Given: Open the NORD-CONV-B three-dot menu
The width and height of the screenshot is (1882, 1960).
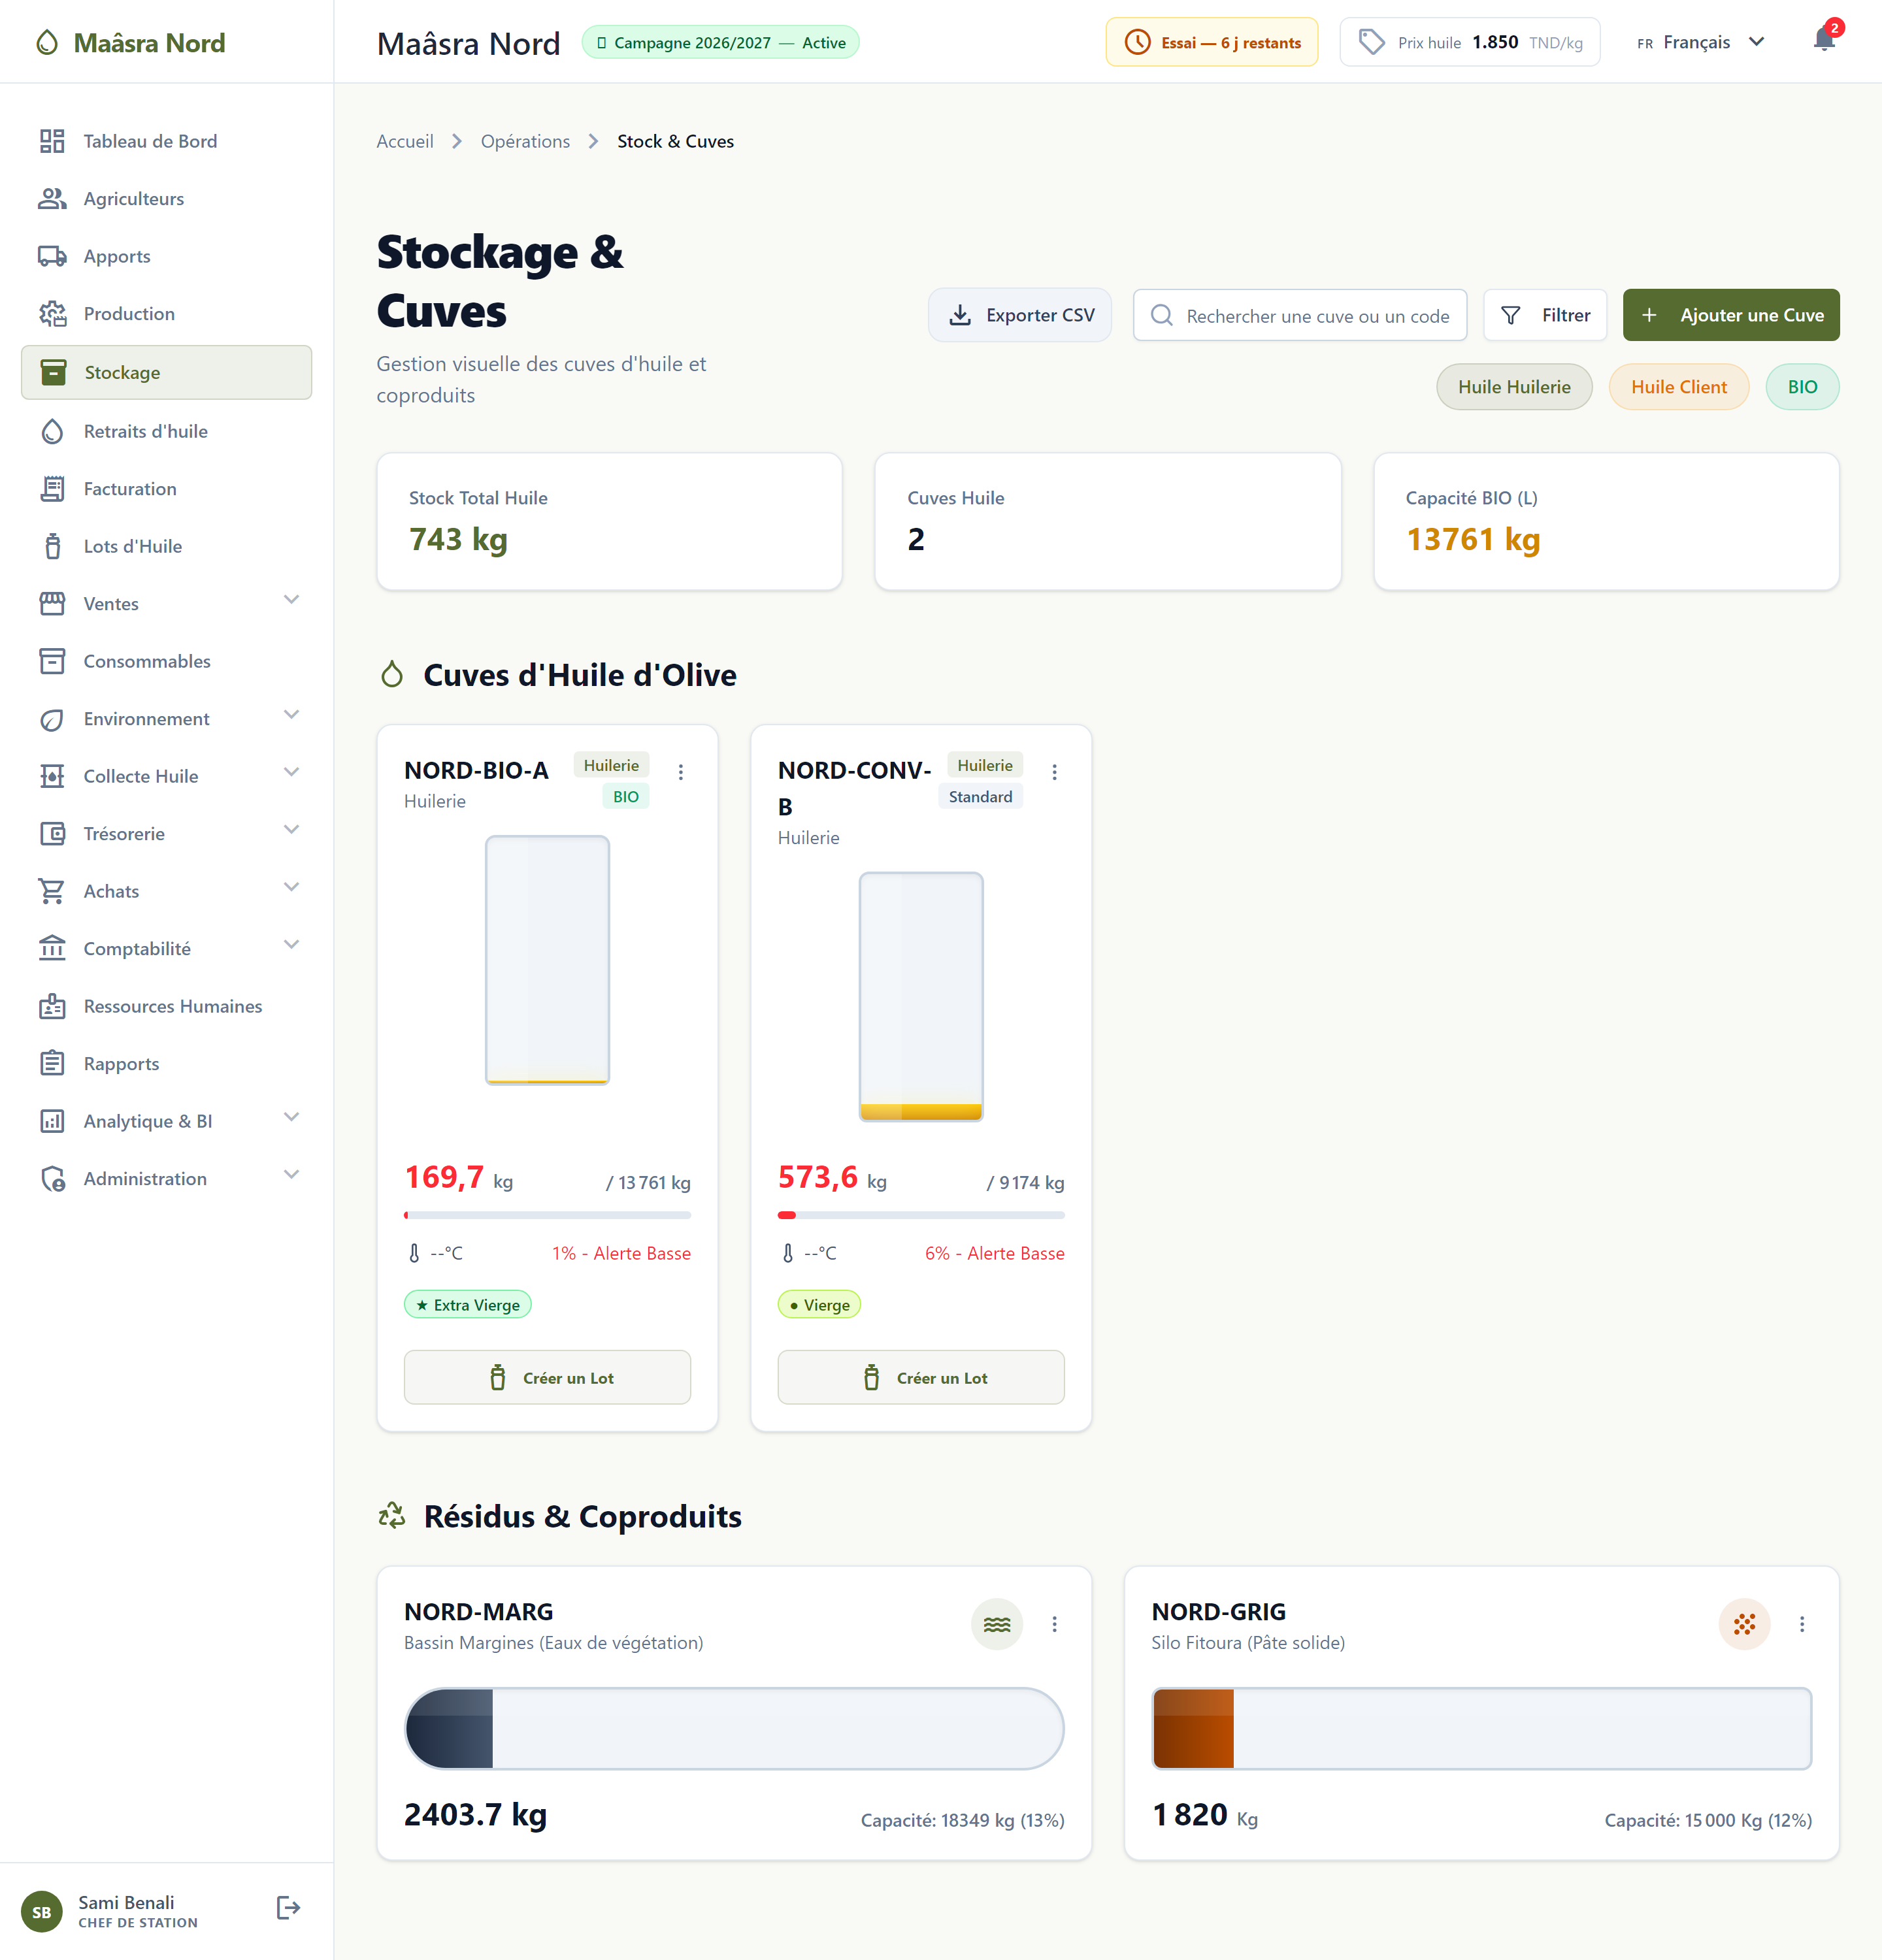Looking at the screenshot, I should point(1054,772).
